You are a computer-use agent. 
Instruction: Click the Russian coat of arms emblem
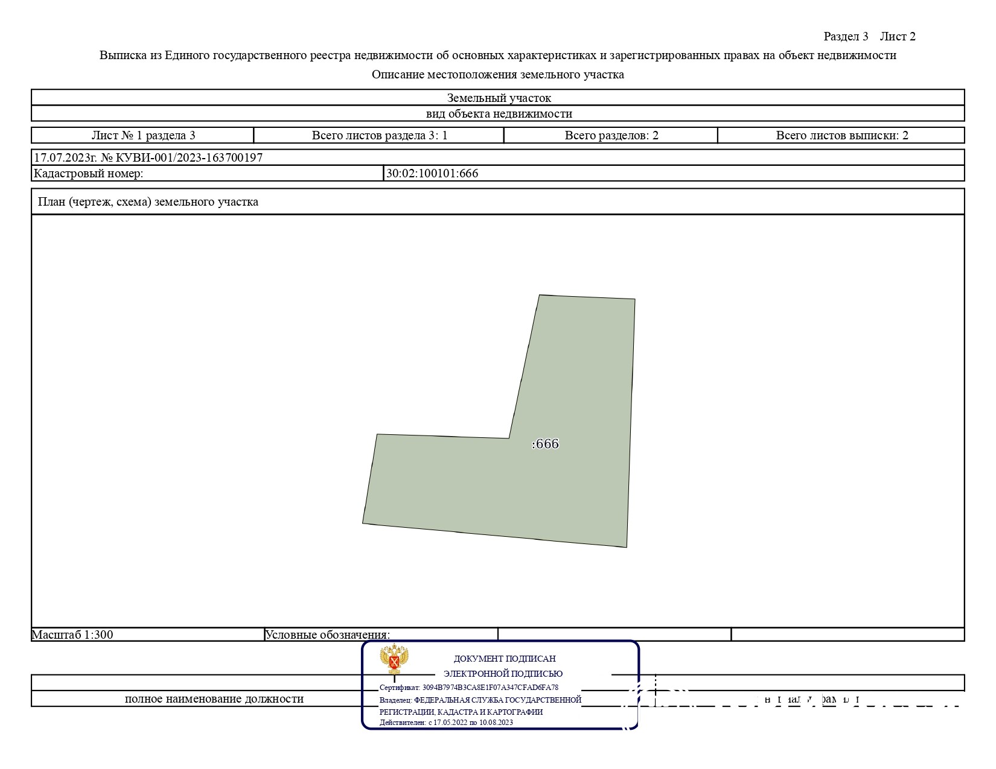point(394,659)
